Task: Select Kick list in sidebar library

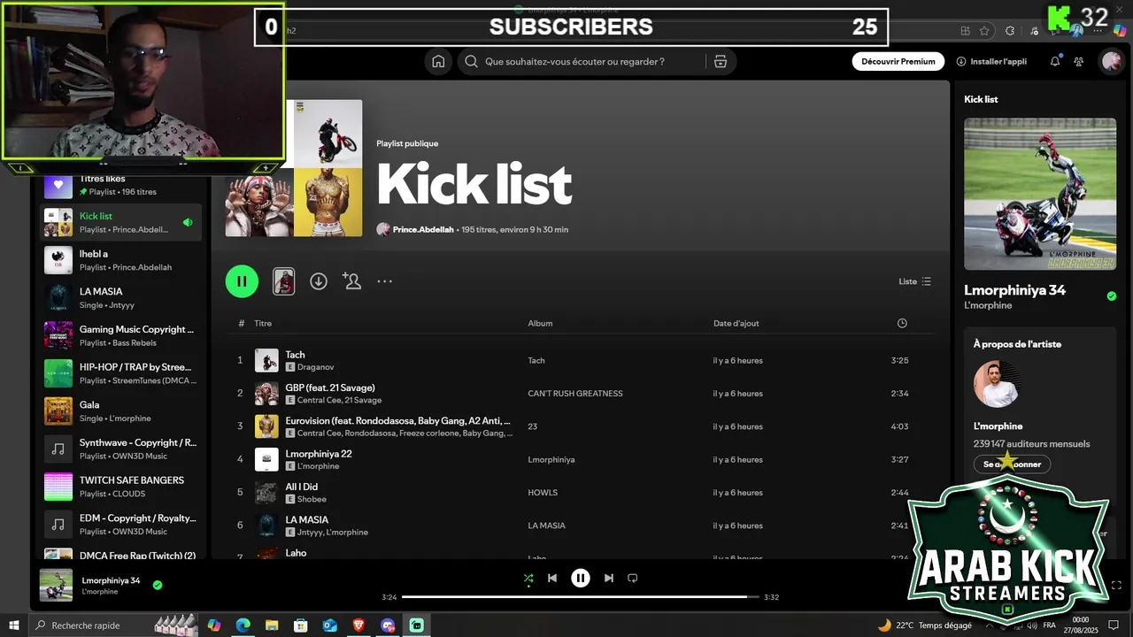Action: pyautogui.click(x=120, y=222)
